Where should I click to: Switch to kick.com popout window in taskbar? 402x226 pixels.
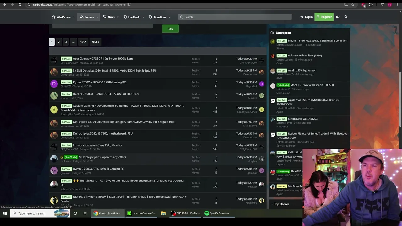[141, 213]
